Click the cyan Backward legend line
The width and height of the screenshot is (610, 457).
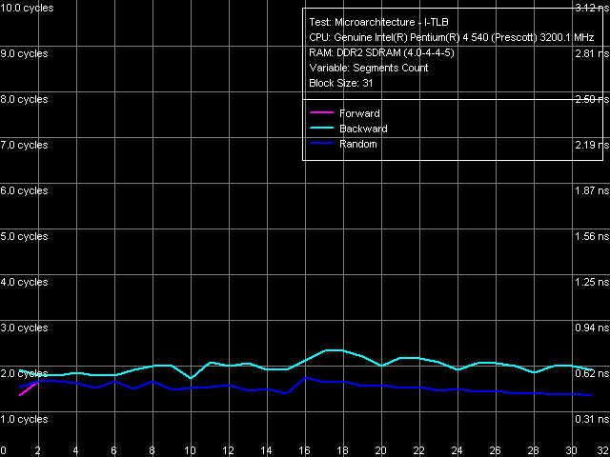click(321, 128)
